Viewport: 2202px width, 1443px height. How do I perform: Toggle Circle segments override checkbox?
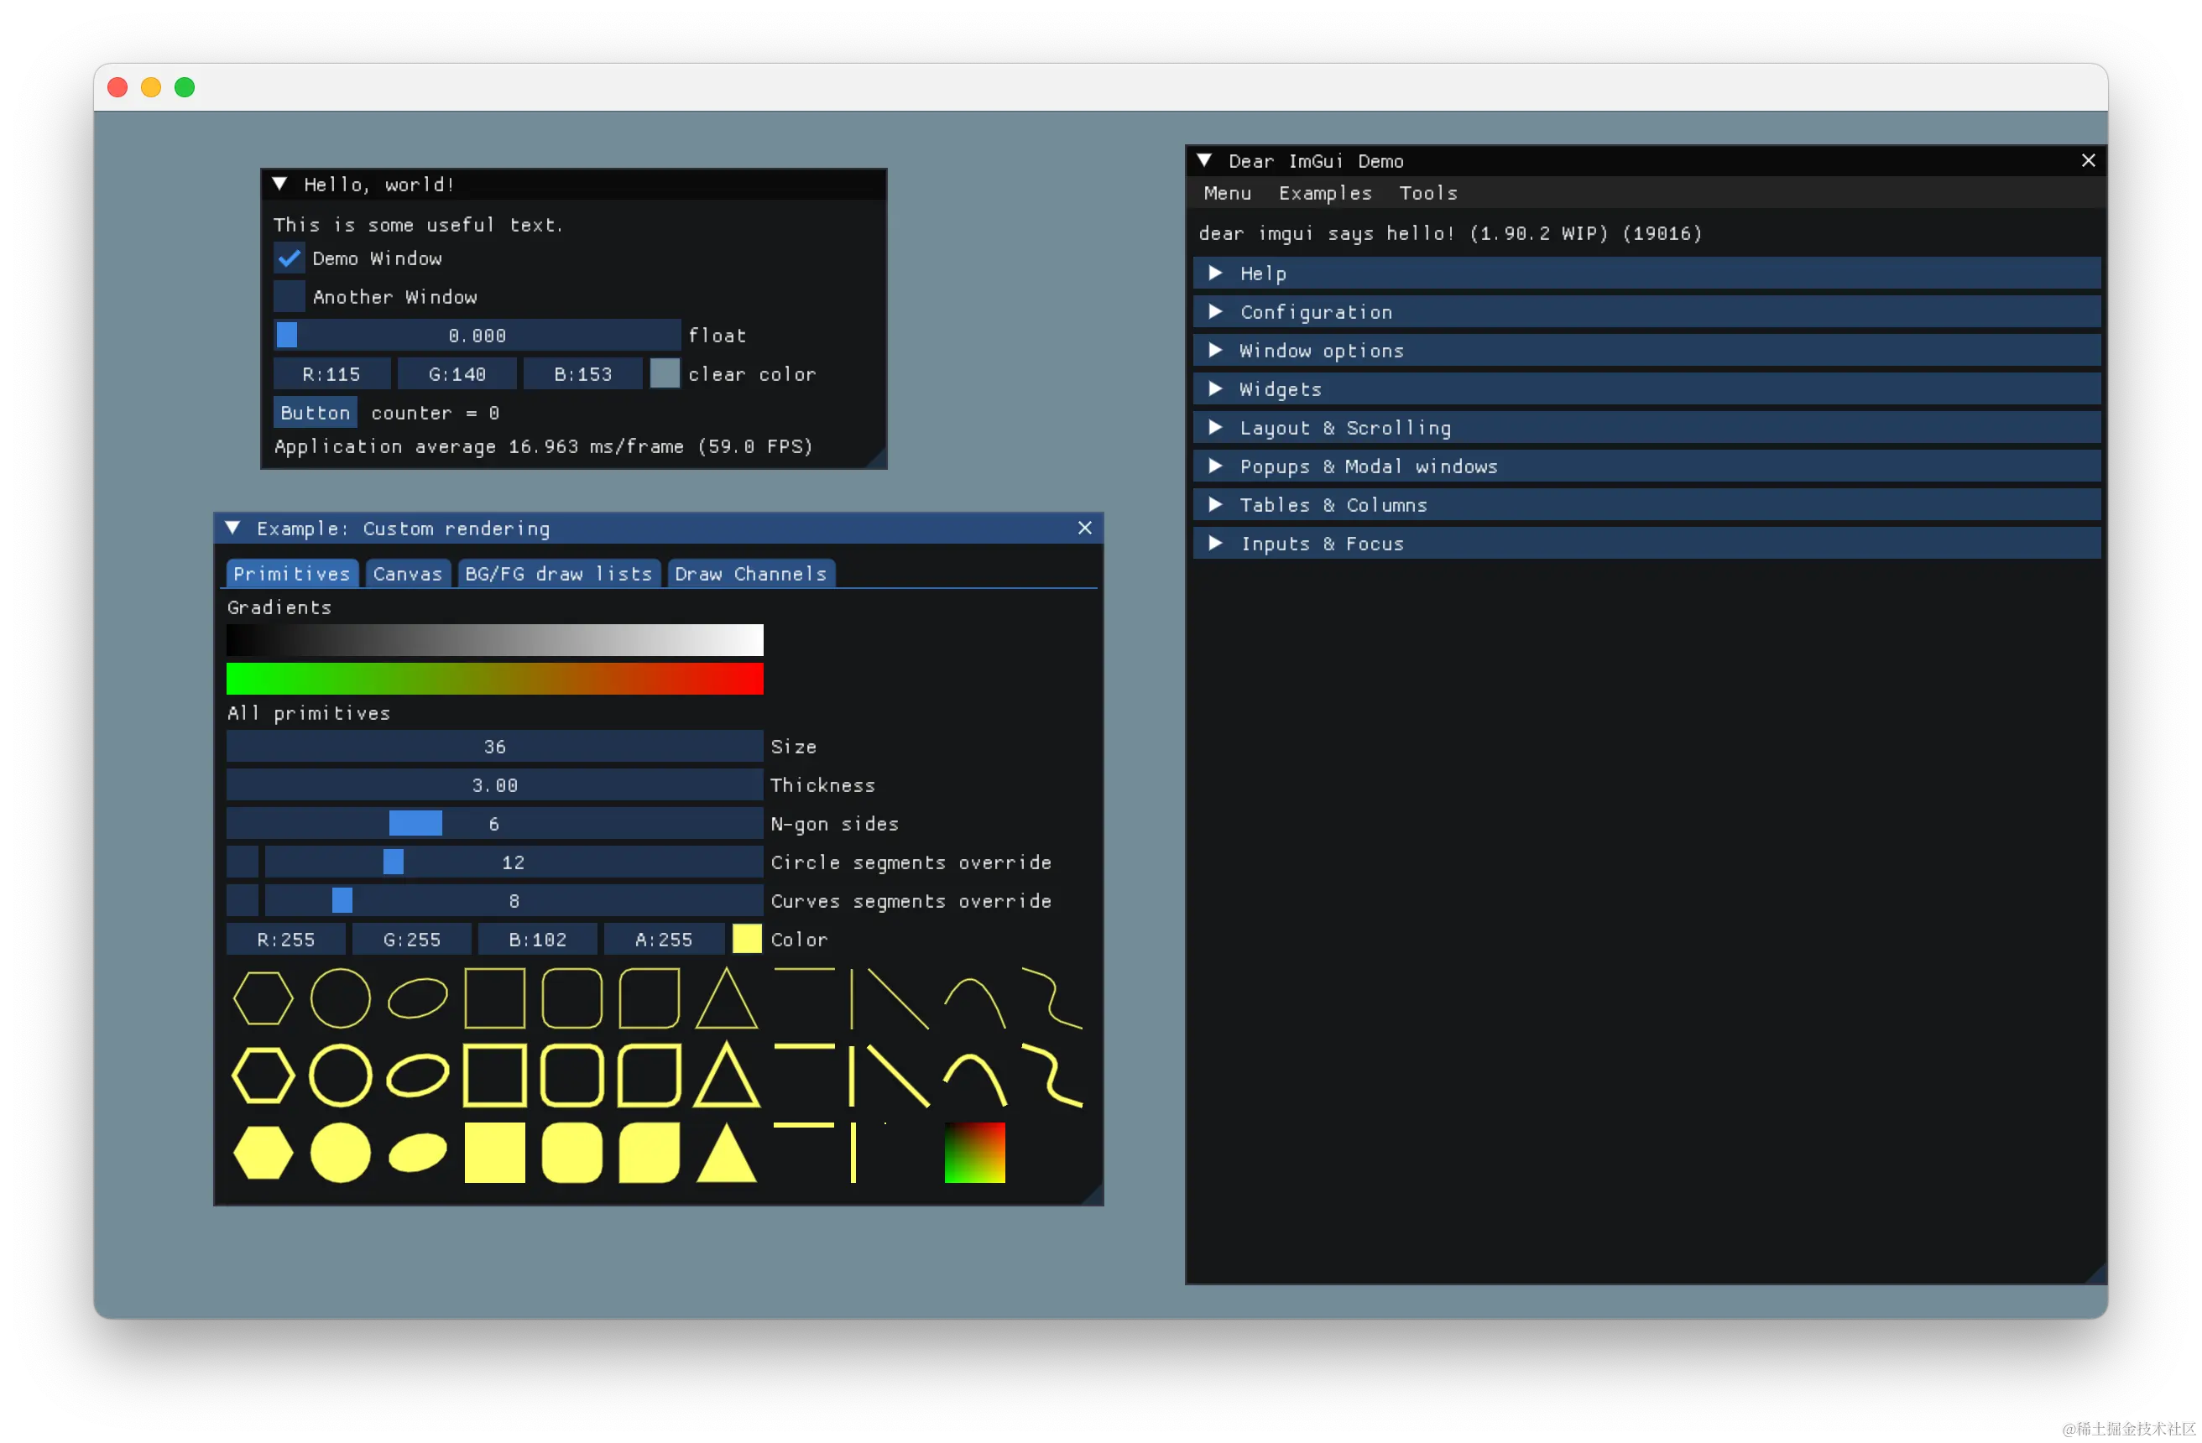tap(243, 862)
